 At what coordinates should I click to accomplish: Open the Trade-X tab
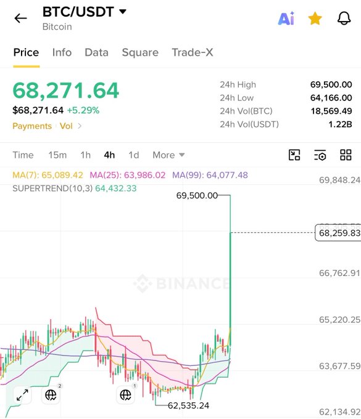[x=193, y=52]
